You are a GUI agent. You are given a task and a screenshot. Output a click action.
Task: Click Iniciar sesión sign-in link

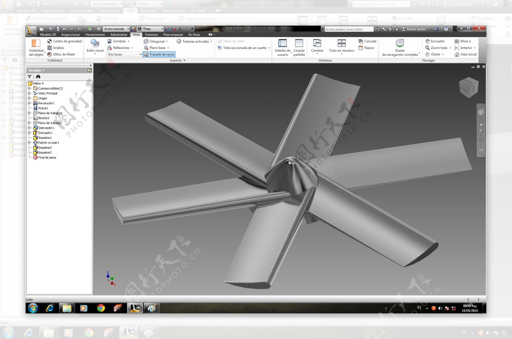tap(414, 29)
